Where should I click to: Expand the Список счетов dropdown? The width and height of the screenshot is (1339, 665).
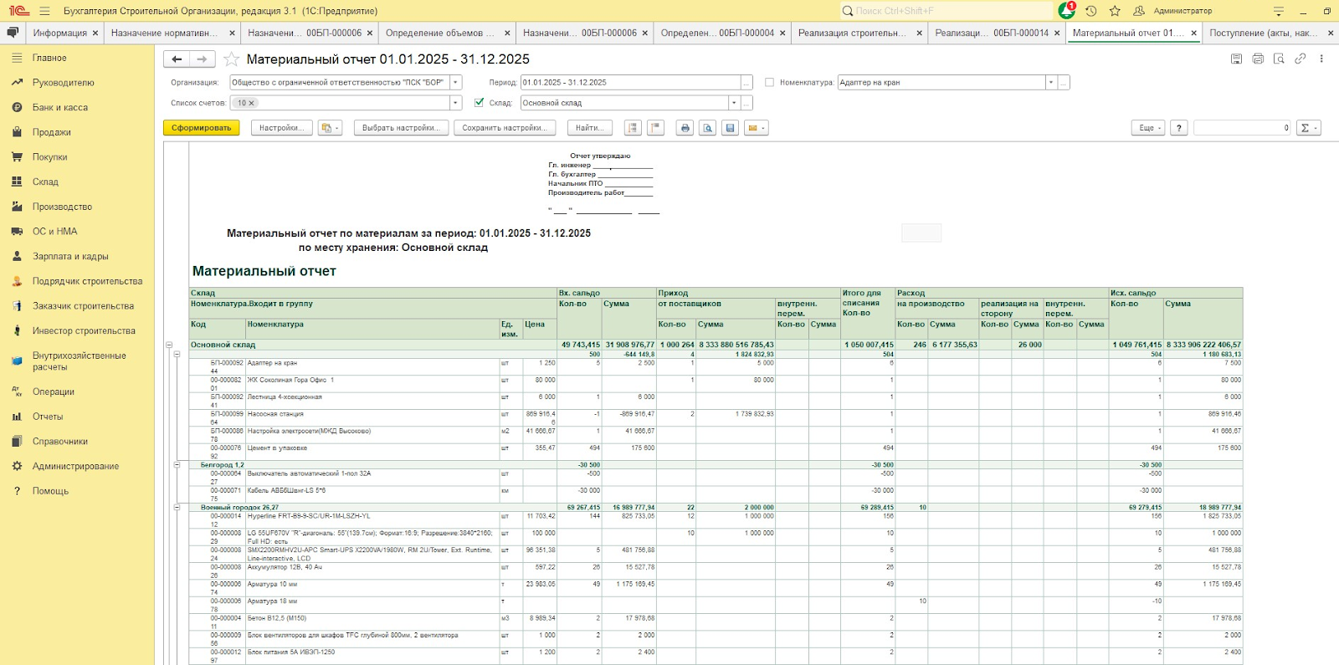point(456,103)
